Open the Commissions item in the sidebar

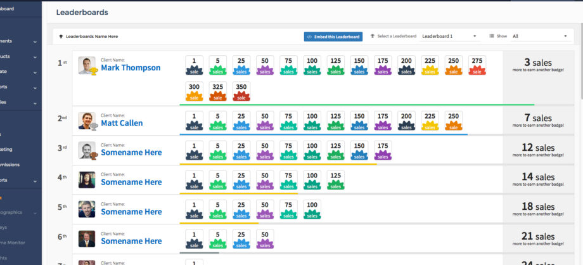(x=18, y=165)
